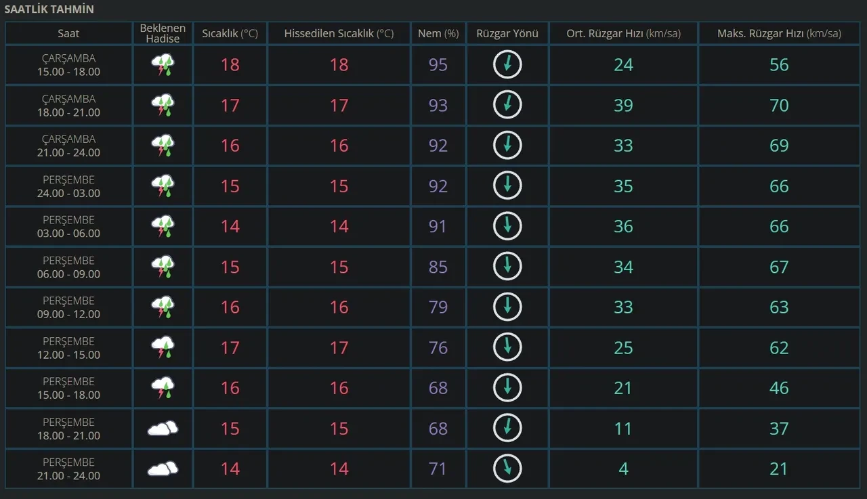Click the wind direction arrow for Çarşamba 15.00 - 18.00
Screen dimensions: 867x499
(507, 64)
